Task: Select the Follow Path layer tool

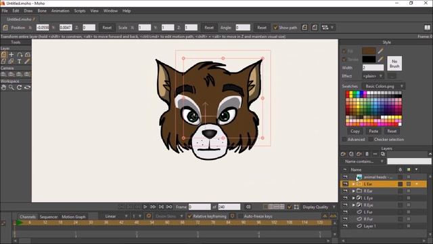Action: (20, 54)
